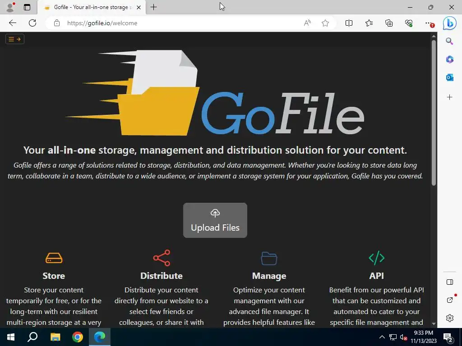462x346 pixels.
Task: Show hidden tray icons chevron
Action: click(382, 337)
